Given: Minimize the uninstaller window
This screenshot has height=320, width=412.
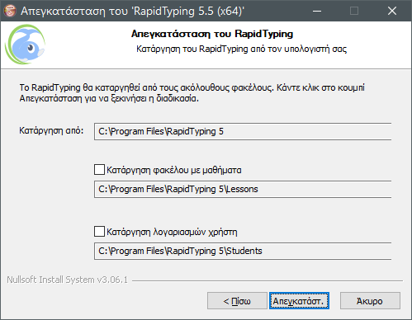Looking at the screenshot, I should pyautogui.click(x=317, y=11).
